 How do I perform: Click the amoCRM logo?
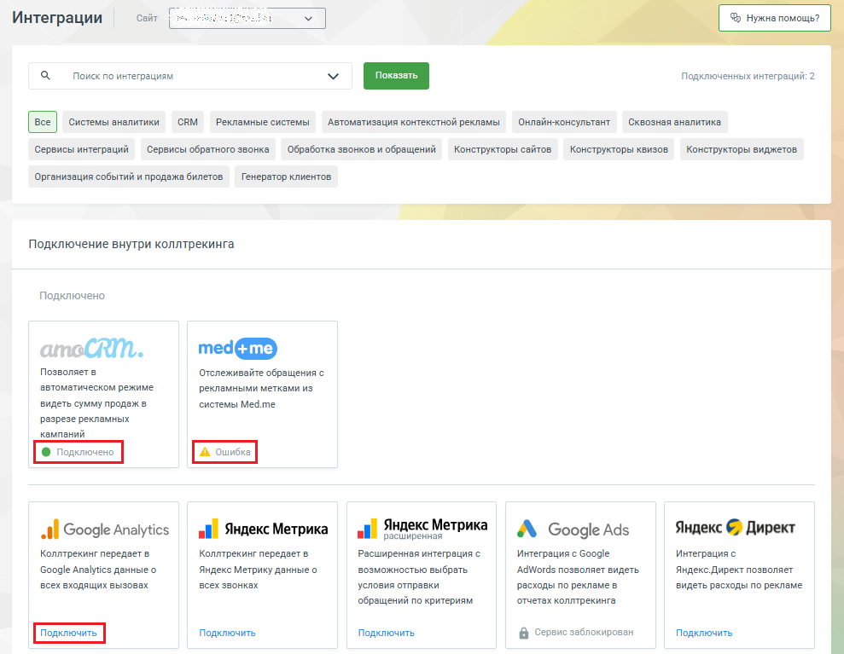point(91,348)
